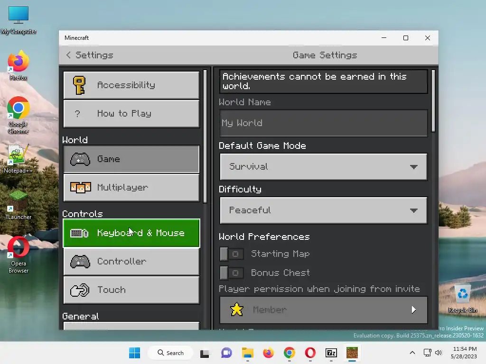
Task: Select Keyboard & Mouse controls tab
Action: point(131,233)
